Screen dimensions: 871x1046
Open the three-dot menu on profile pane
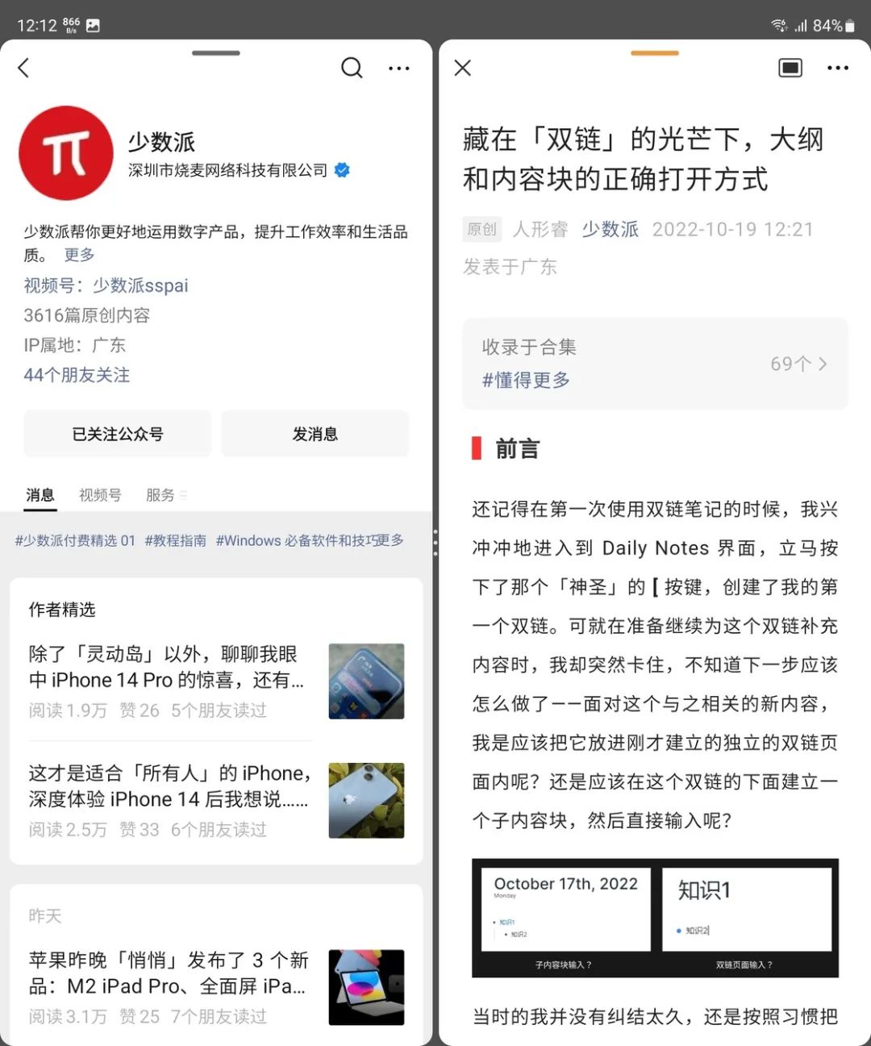tap(398, 69)
